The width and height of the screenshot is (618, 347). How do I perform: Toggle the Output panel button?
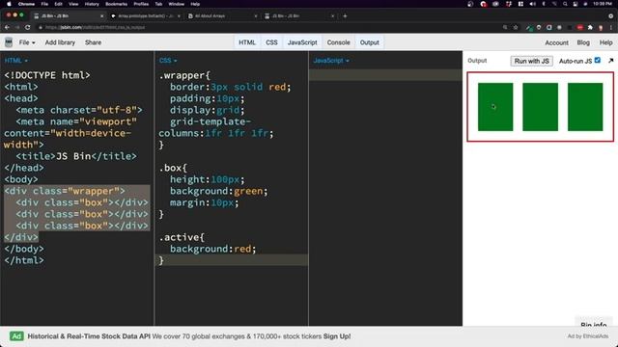(369, 42)
